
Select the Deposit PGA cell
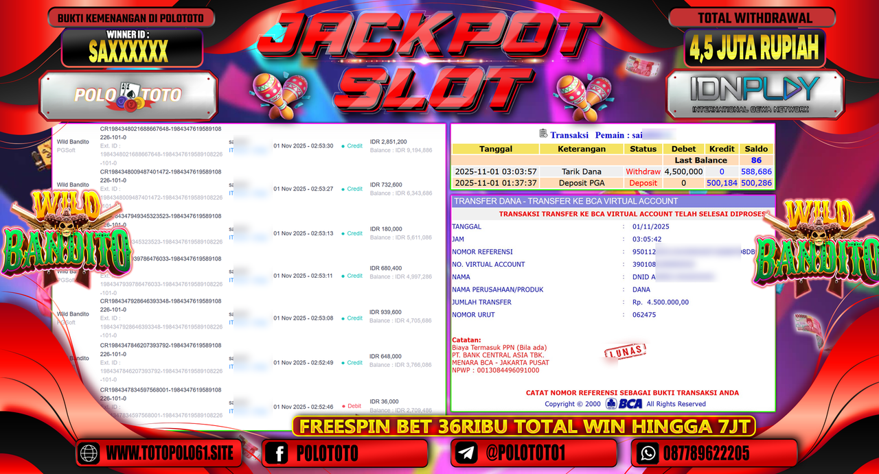[582, 183]
